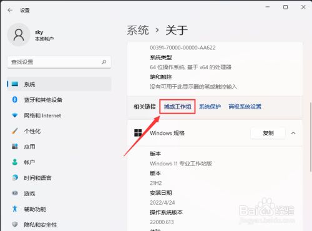The image size is (312, 231).
Task: Open the 域或工作组 link
Action: [177, 107]
